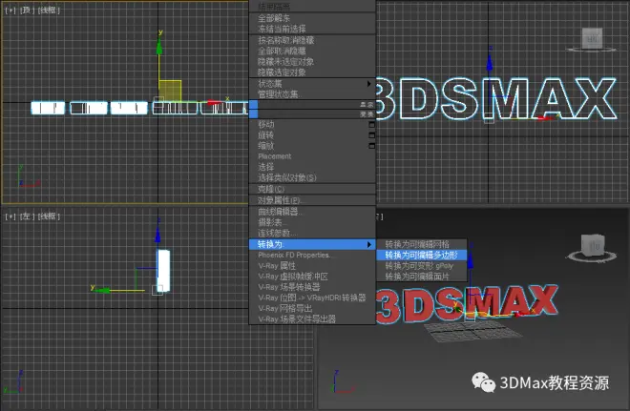The width and height of the screenshot is (630, 411).
Task: Click [+] label in the top viewport
Action: (x=10, y=10)
